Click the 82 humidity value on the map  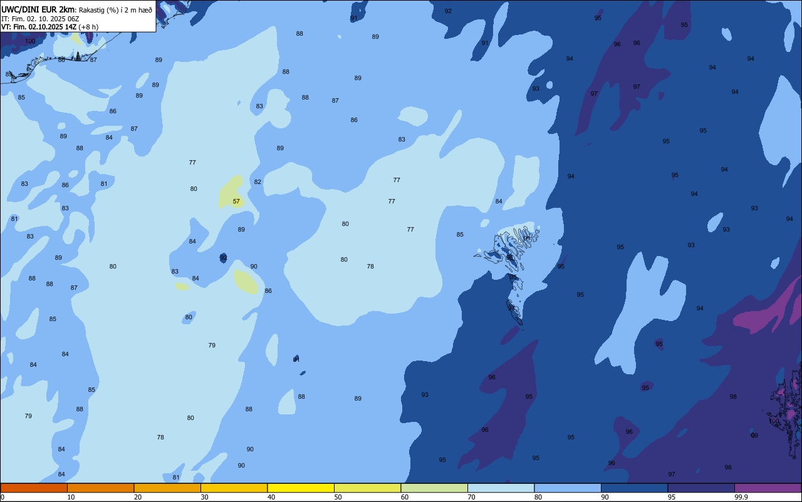pos(258,182)
